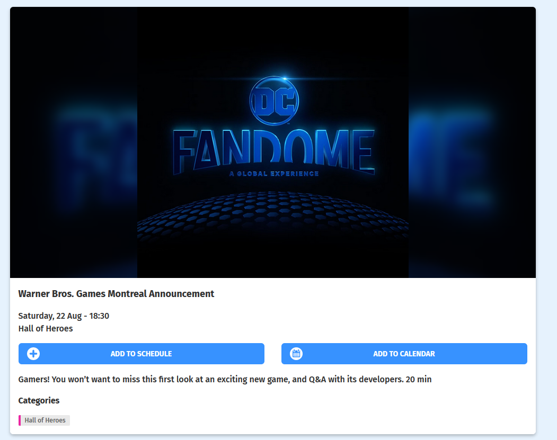The image size is (557, 440).
Task: Click the plus icon on Add to Schedule
Action: (33, 354)
